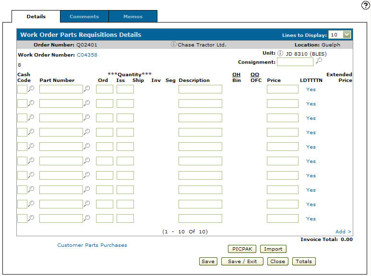Click second row Part Number field
371x276 pixels.
(61, 103)
